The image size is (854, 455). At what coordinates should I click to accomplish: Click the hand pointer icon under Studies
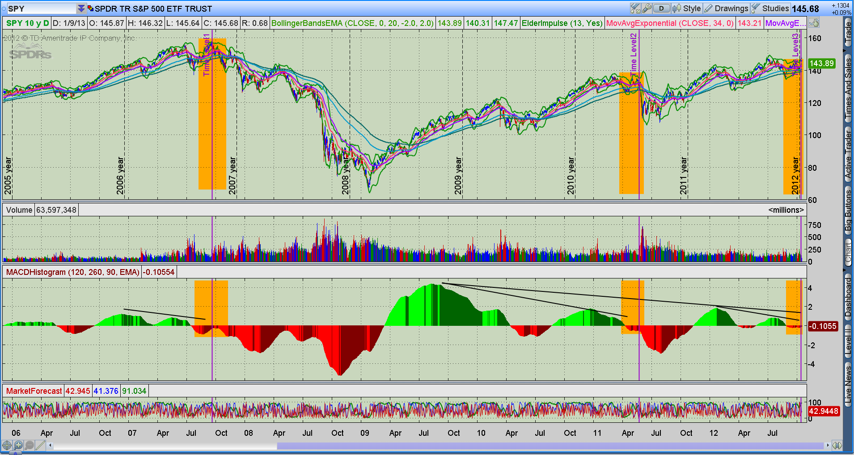814,23
